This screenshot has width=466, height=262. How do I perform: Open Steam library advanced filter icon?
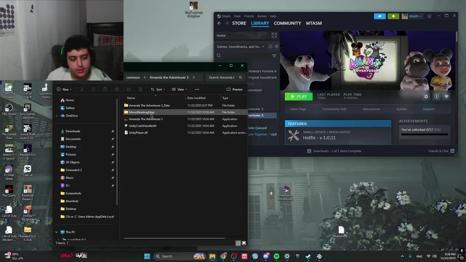(274, 56)
